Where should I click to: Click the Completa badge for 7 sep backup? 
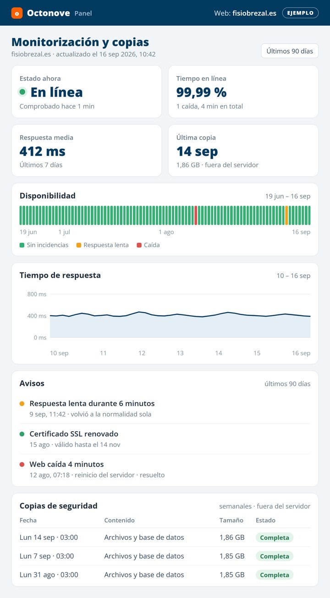pos(275,556)
